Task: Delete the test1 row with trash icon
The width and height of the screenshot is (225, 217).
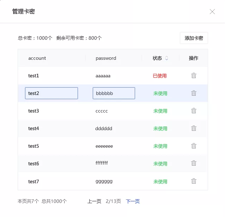Action: pos(194,76)
